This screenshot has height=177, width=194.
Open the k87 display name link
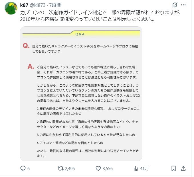tap(24, 5)
